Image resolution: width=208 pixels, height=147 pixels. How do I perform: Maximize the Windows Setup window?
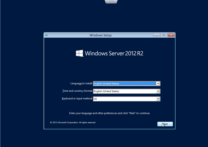[x=164, y=35]
